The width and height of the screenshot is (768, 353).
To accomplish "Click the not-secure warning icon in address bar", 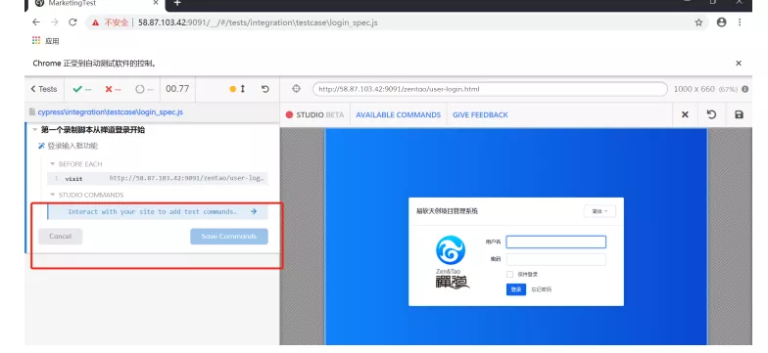I will 96,22.
